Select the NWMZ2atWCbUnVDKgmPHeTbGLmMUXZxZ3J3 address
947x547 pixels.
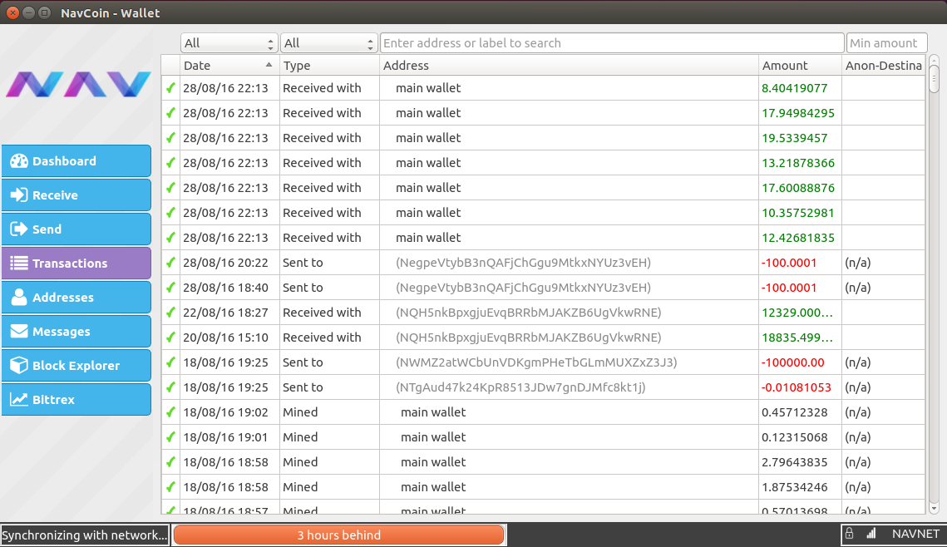[x=536, y=362]
